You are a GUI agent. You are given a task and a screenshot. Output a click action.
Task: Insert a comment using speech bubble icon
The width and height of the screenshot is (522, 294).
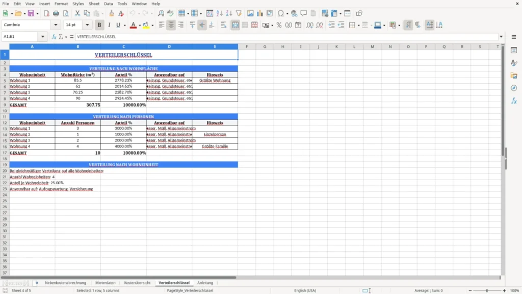[304, 13]
